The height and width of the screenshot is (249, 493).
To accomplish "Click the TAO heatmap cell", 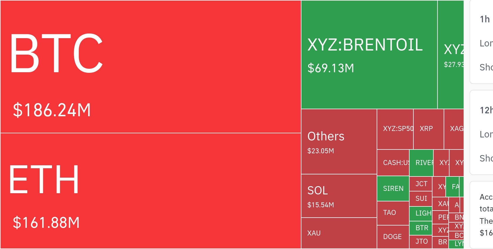I will (393, 213).
